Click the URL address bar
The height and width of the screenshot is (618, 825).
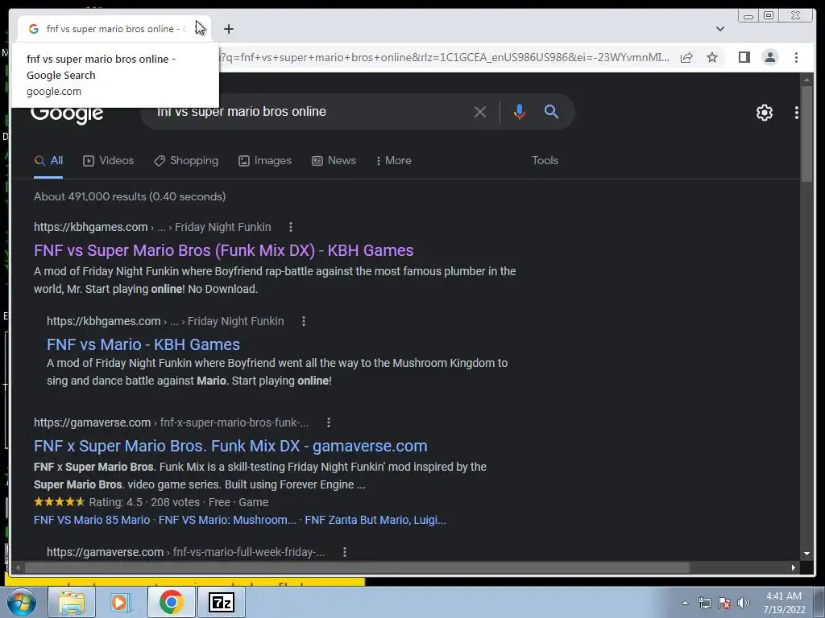pyautogui.click(x=445, y=57)
